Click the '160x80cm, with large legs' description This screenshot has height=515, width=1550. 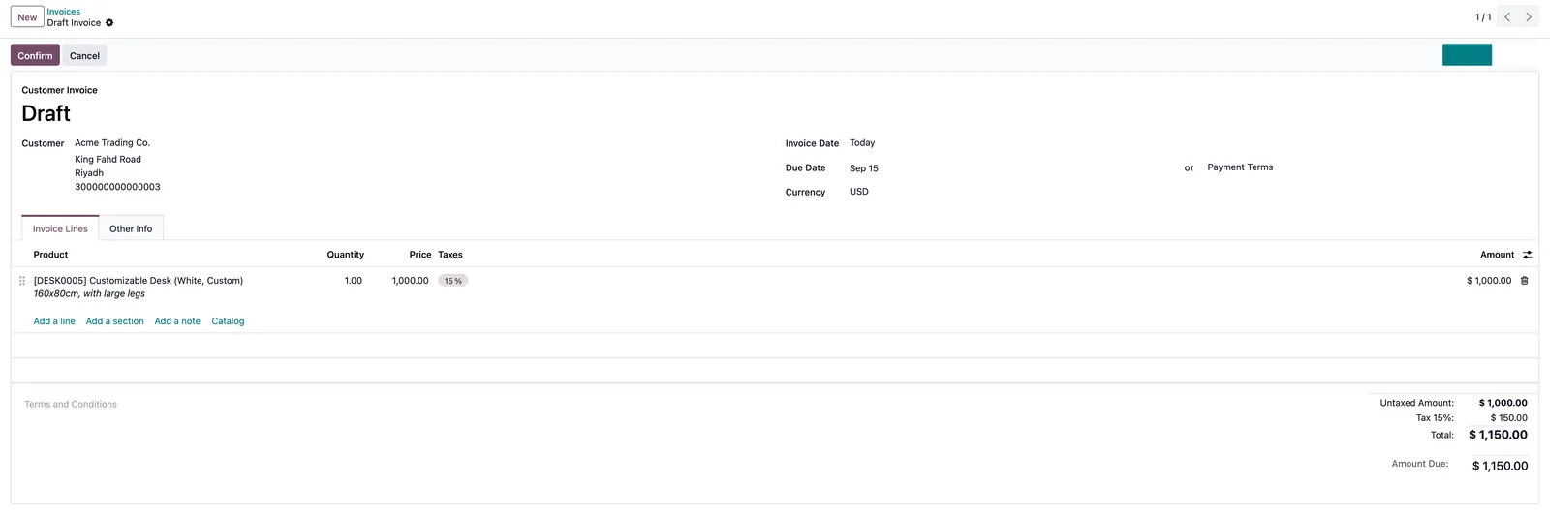pyautogui.click(x=89, y=294)
